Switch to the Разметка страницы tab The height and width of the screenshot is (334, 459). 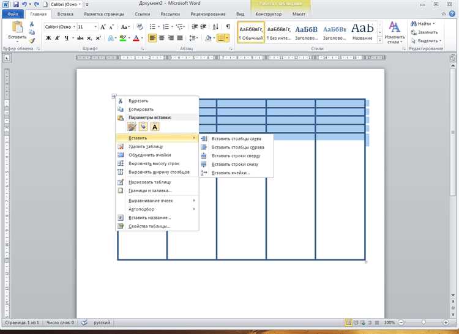(104, 14)
